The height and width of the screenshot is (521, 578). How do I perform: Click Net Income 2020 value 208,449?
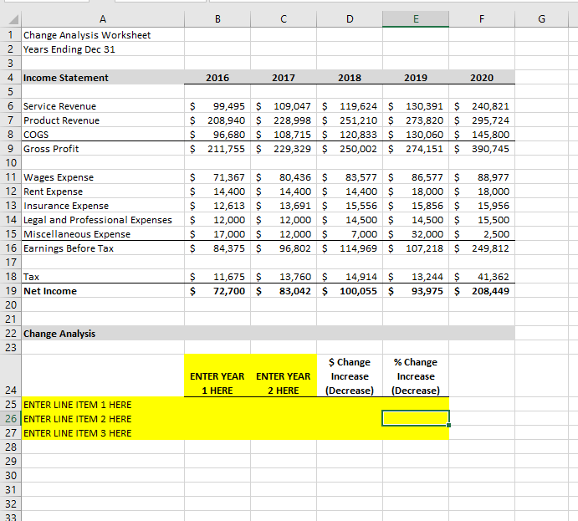point(482,291)
